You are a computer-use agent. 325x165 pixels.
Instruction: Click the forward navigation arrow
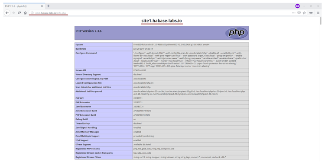(x=13, y=13)
